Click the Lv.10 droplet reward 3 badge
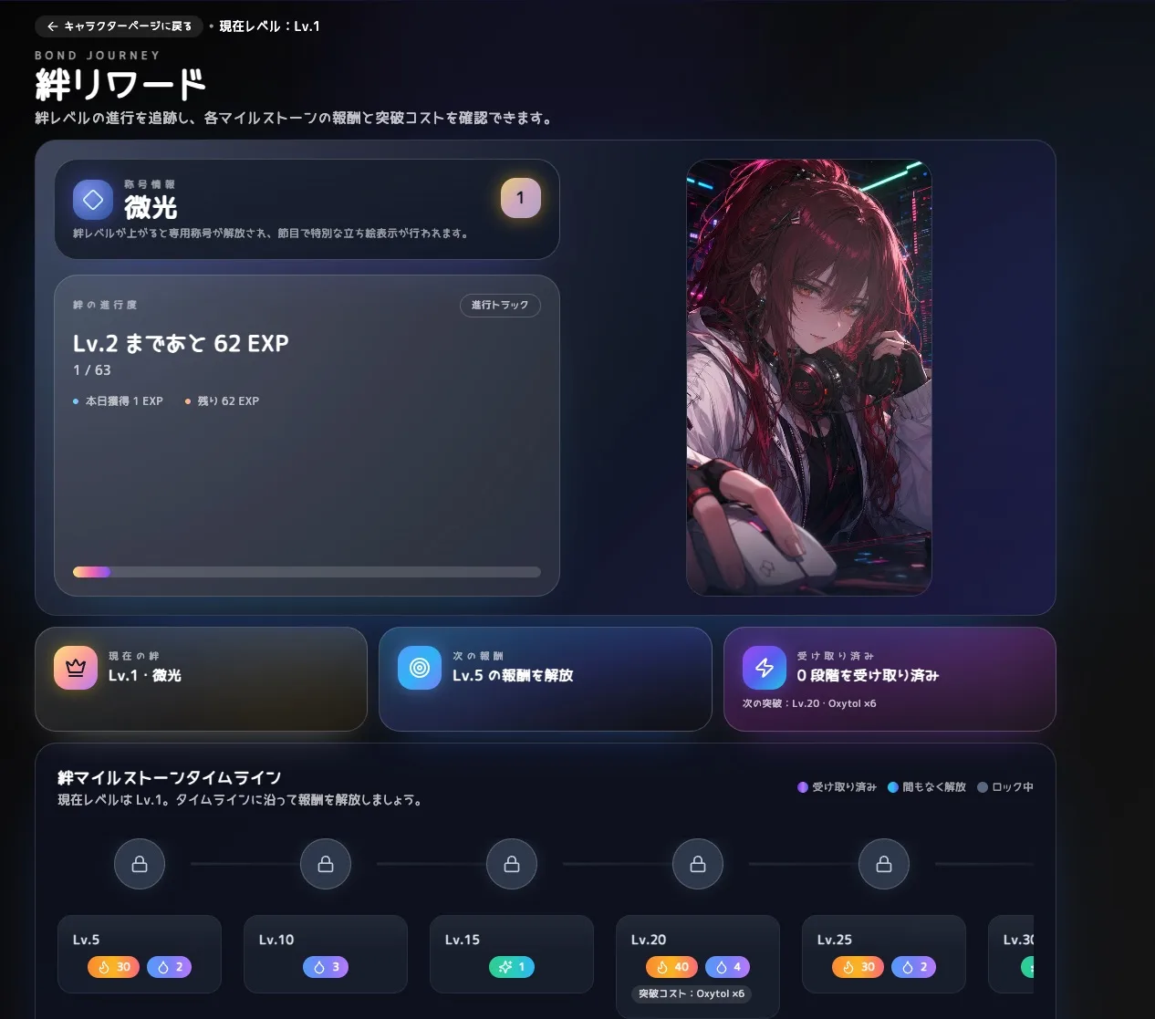Viewport: 1155px width, 1019px height. [x=326, y=967]
